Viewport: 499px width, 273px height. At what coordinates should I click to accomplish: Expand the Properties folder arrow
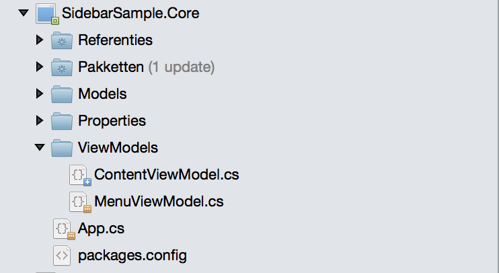tap(40, 121)
